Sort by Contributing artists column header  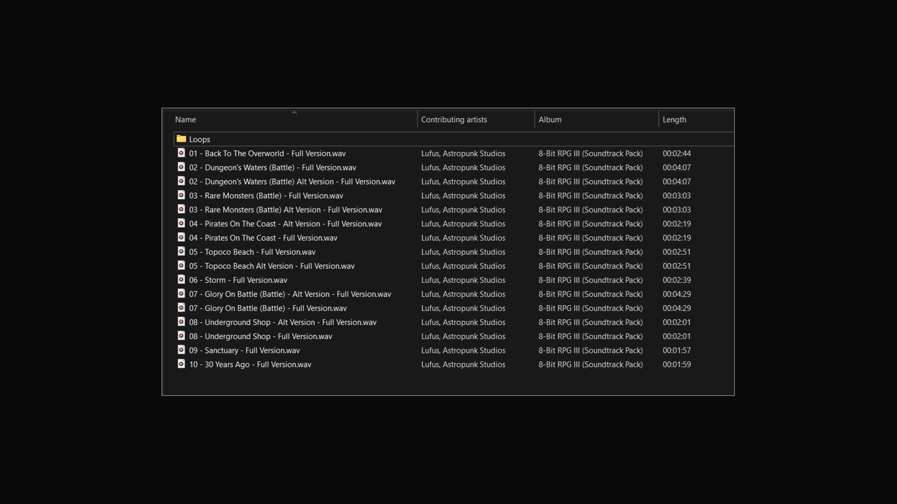(x=454, y=120)
